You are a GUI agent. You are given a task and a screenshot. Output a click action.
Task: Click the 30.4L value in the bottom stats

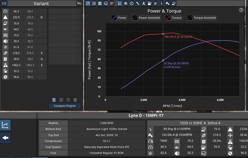[244, 135]
